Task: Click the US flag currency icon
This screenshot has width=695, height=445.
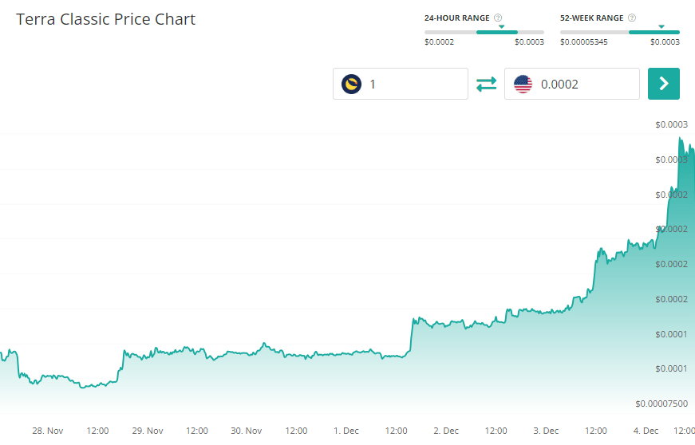Action: pos(523,84)
